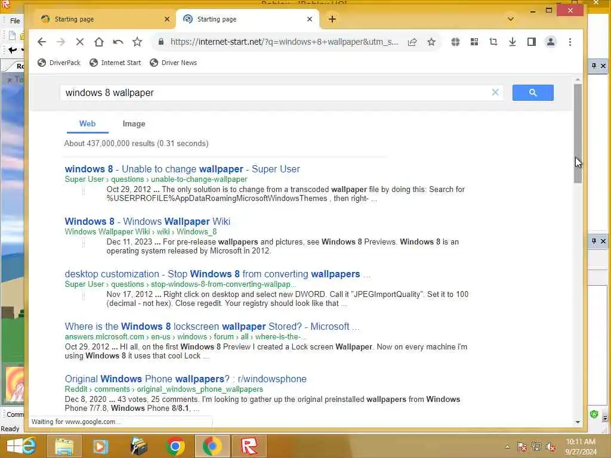The height and width of the screenshot is (458, 611).
Task: Close the first Starting page tab
Action: [x=167, y=19]
